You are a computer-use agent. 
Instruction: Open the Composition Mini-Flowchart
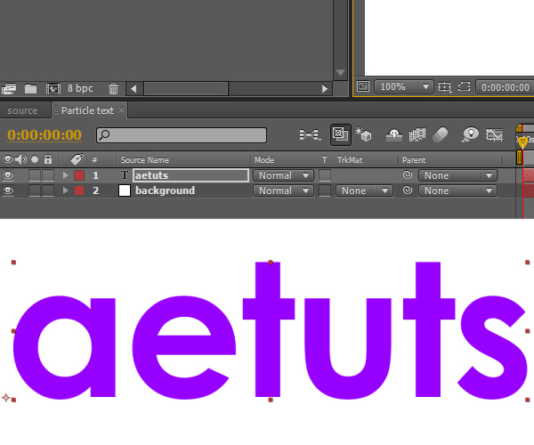pyautogui.click(x=310, y=134)
